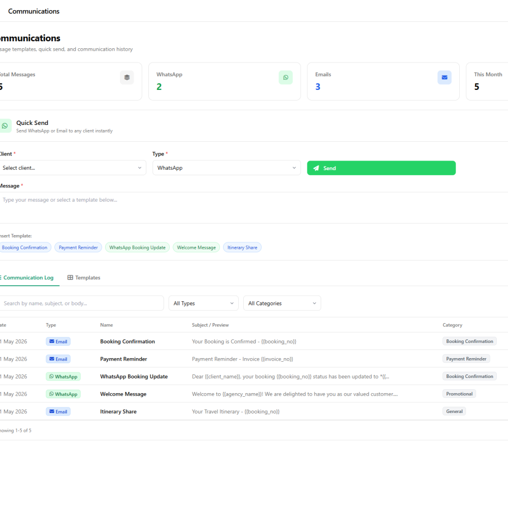Click the 'Your Booking is Confirmed' preview text
The height and width of the screenshot is (508, 508).
(x=244, y=341)
